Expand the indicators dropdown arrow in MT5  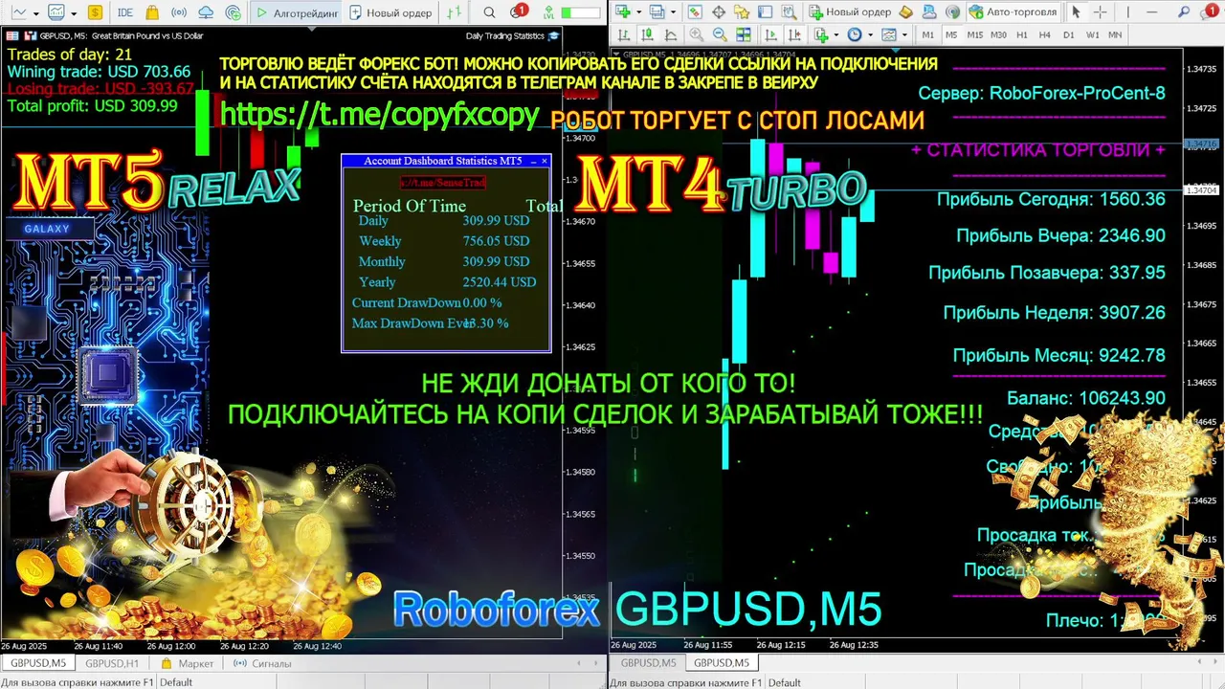point(74,13)
